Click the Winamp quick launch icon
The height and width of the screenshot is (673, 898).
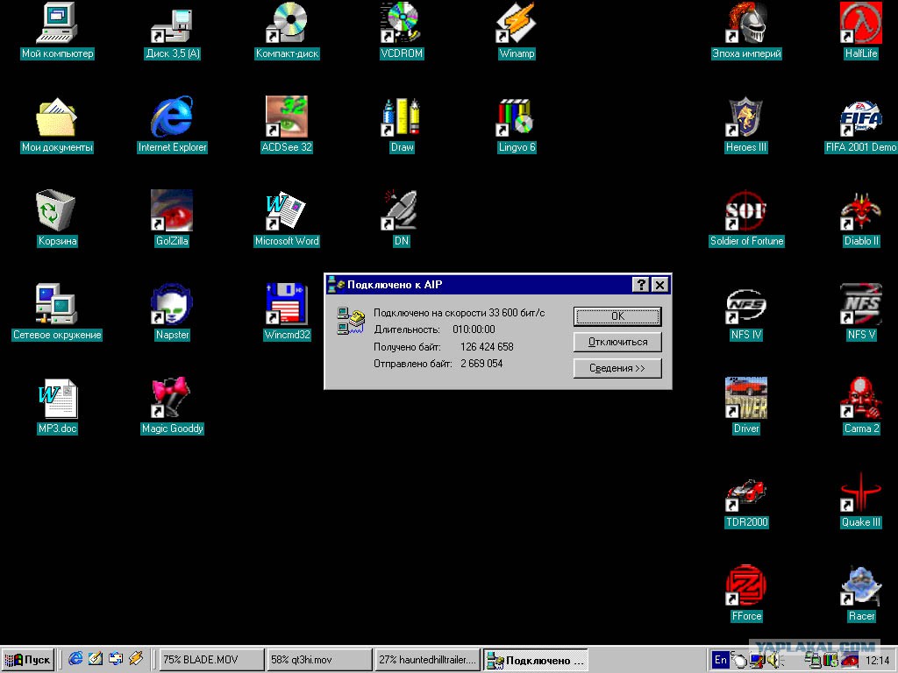coord(136,659)
